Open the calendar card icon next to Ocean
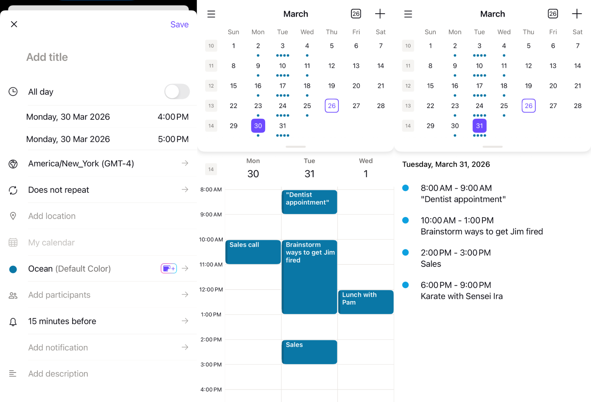 [169, 268]
